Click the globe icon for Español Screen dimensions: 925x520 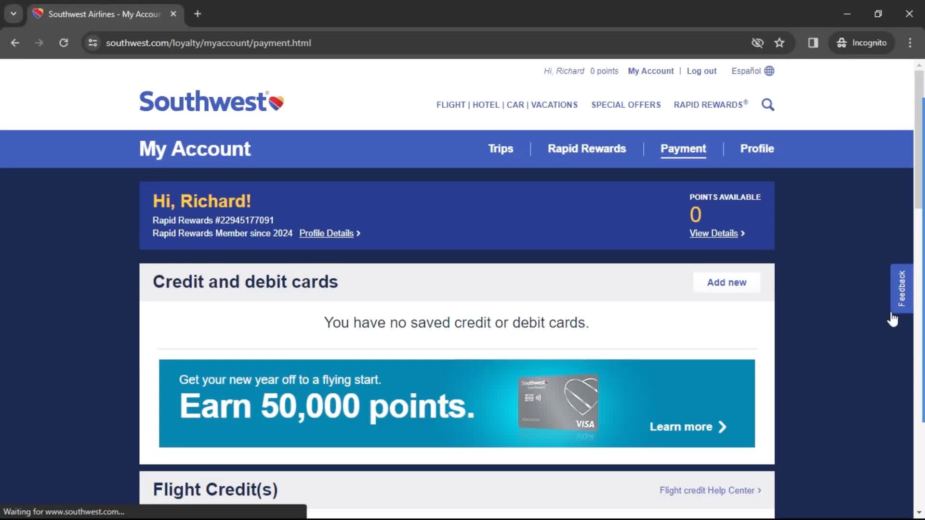tap(769, 70)
